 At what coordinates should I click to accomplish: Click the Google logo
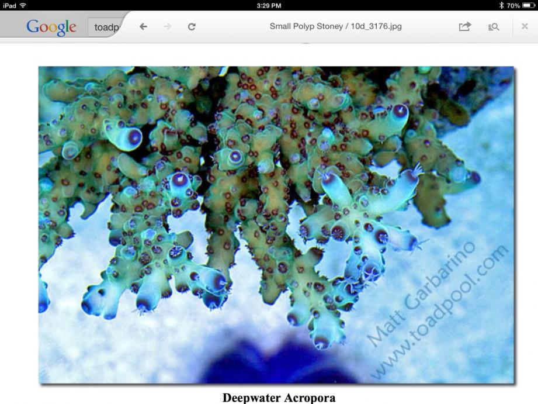coord(51,27)
